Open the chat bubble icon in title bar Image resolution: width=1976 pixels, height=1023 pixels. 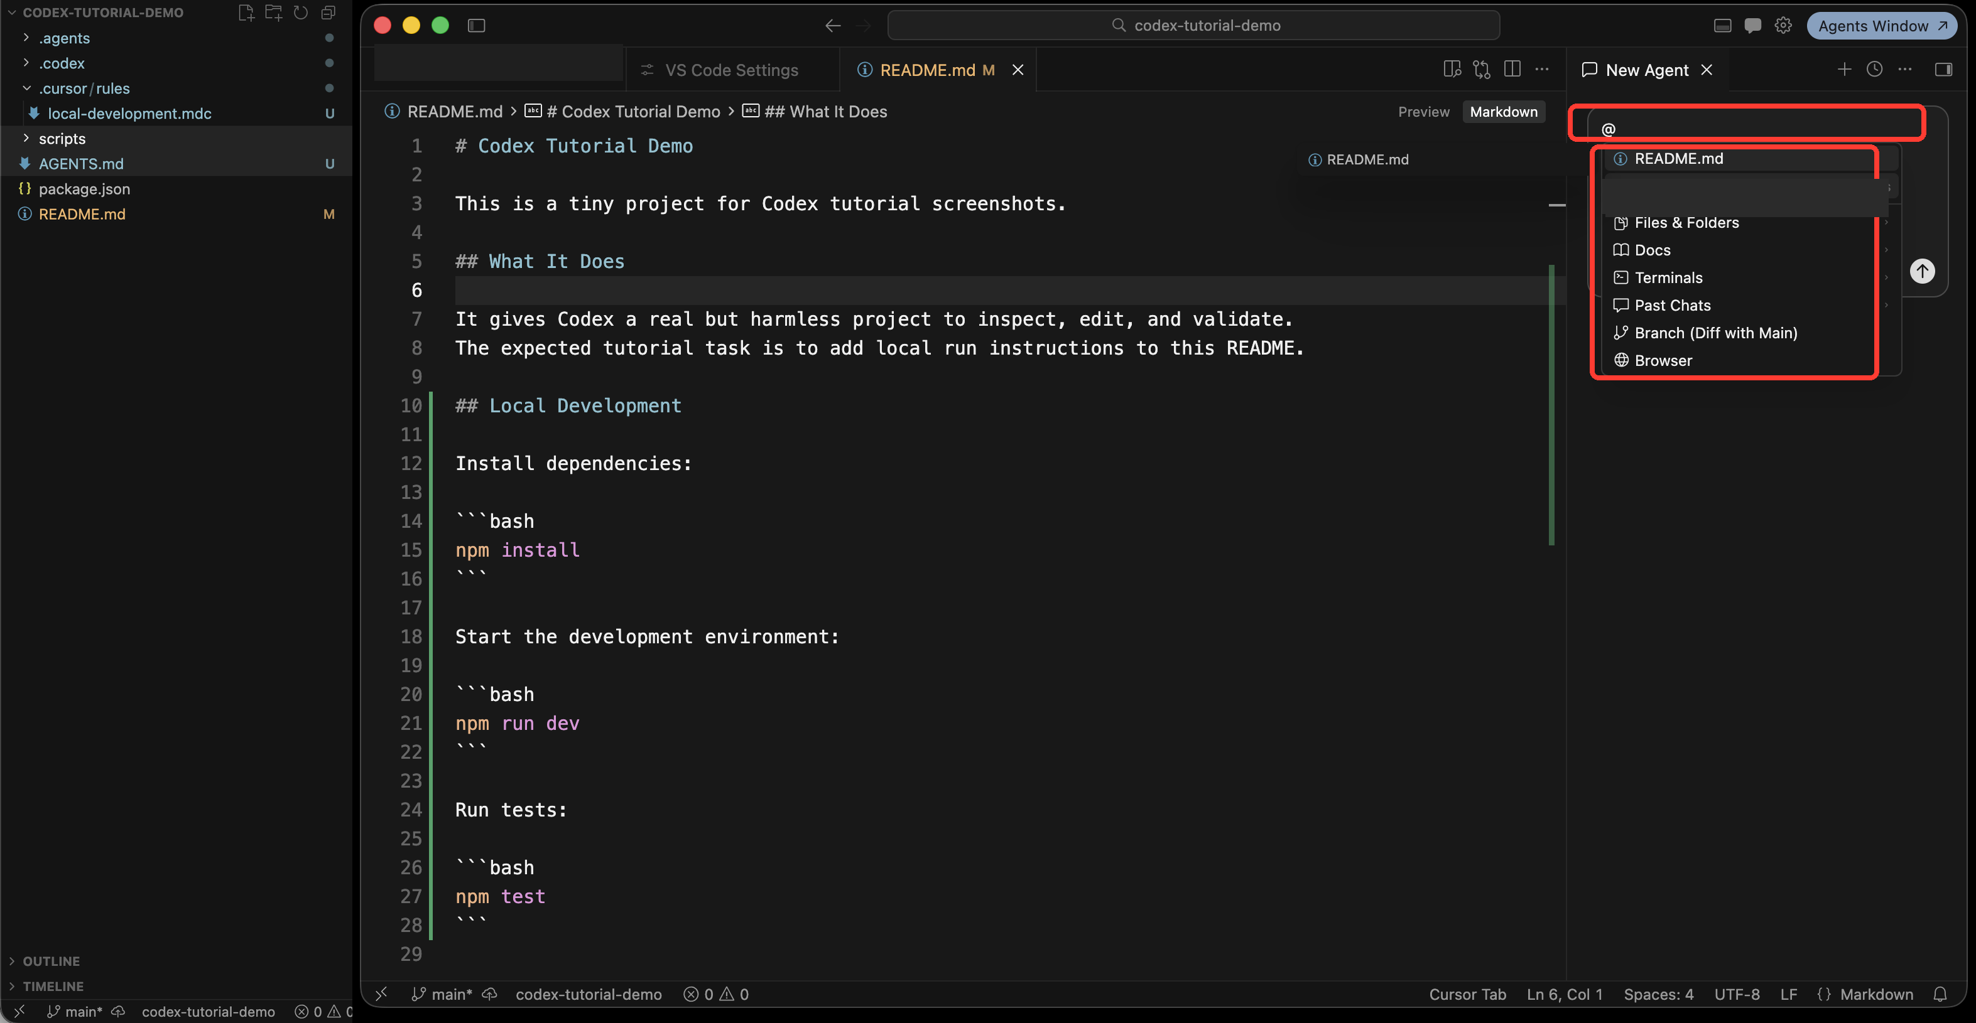[1753, 25]
